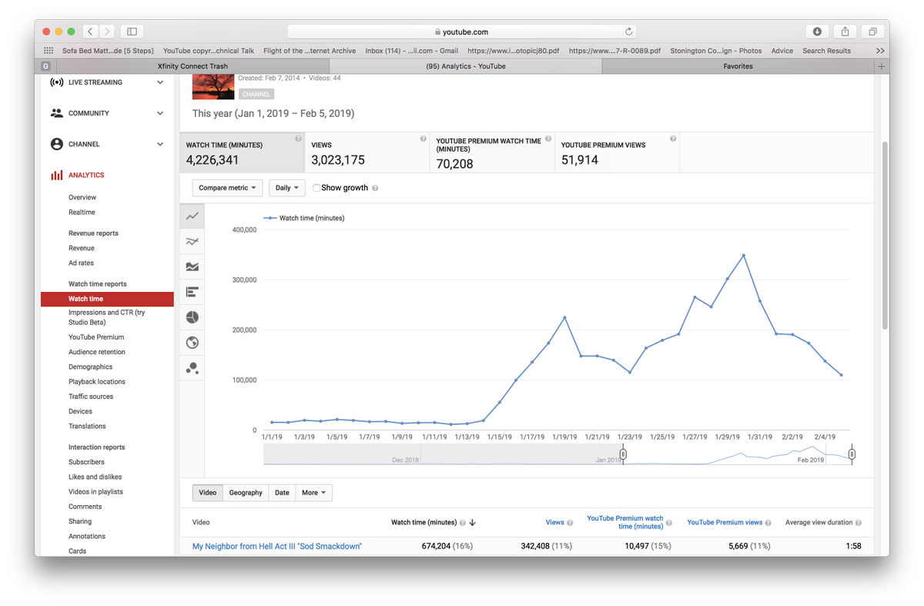Select the line chart icon
Screen dimensions: 924x606
click(192, 216)
